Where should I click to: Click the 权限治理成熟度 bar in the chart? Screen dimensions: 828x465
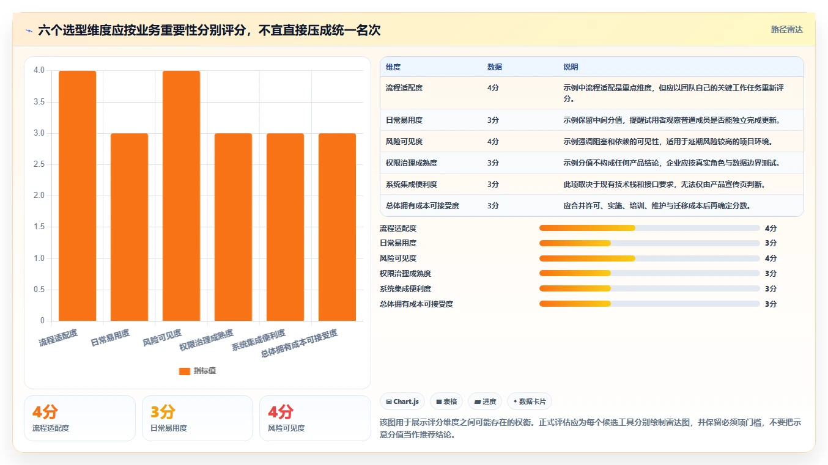(233, 227)
